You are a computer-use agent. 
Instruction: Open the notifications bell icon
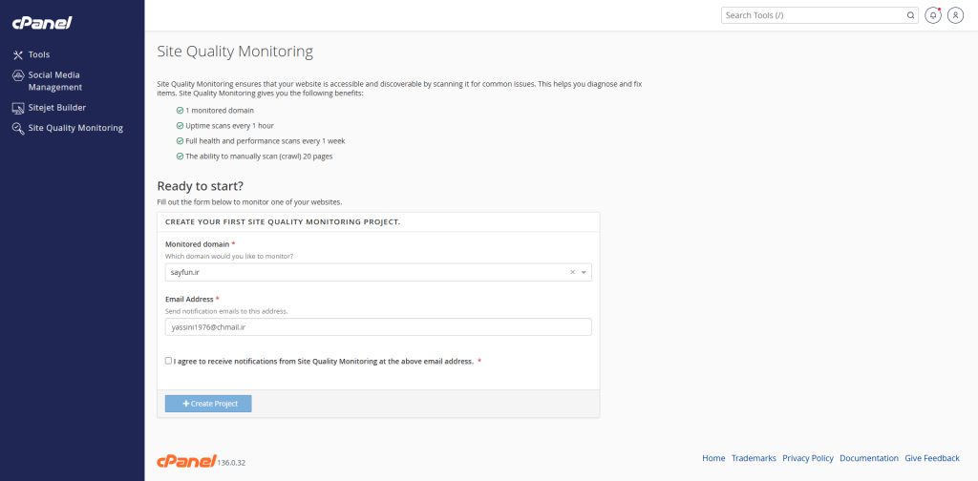pyautogui.click(x=933, y=15)
